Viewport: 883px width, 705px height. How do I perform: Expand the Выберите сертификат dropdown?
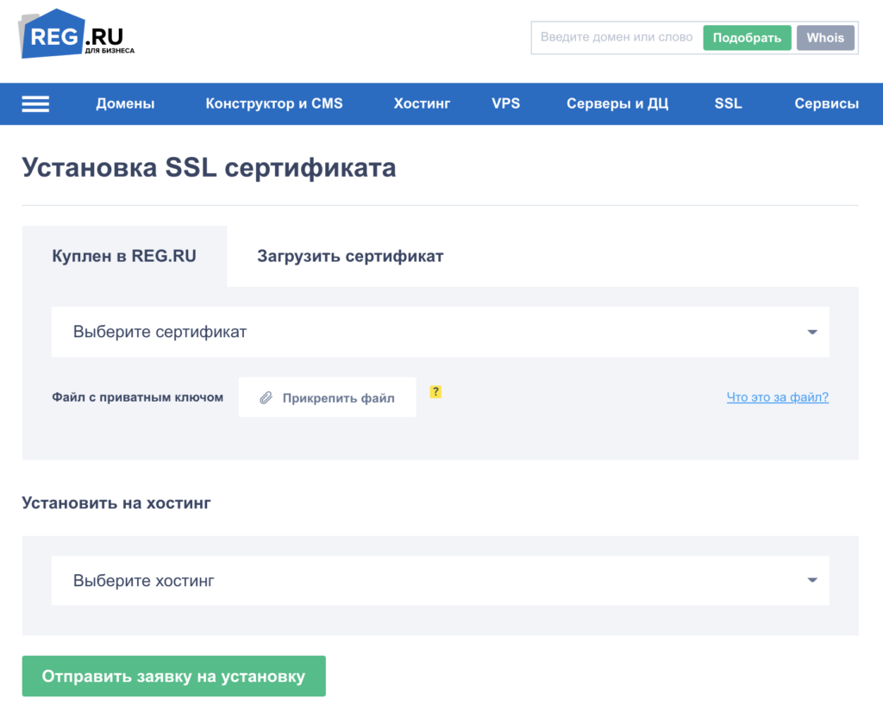(440, 332)
